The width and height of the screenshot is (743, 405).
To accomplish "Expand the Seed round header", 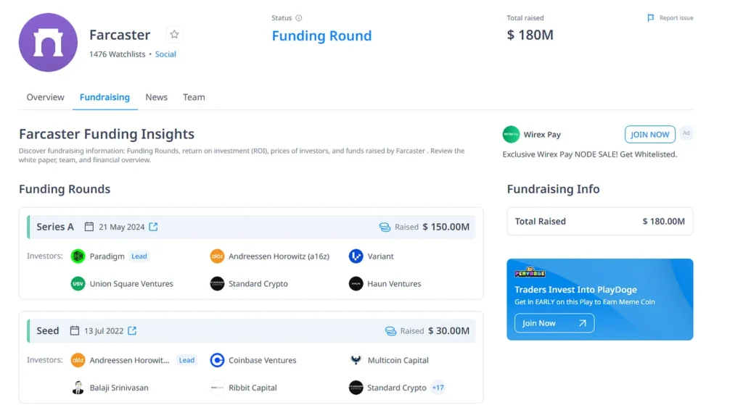I will pyautogui.click(x=48, y=331).
